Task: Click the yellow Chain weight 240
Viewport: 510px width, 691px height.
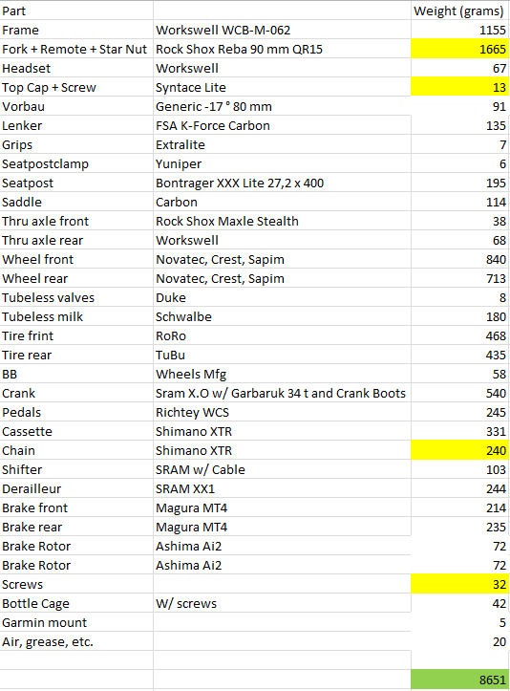Action: pos(459,450)
